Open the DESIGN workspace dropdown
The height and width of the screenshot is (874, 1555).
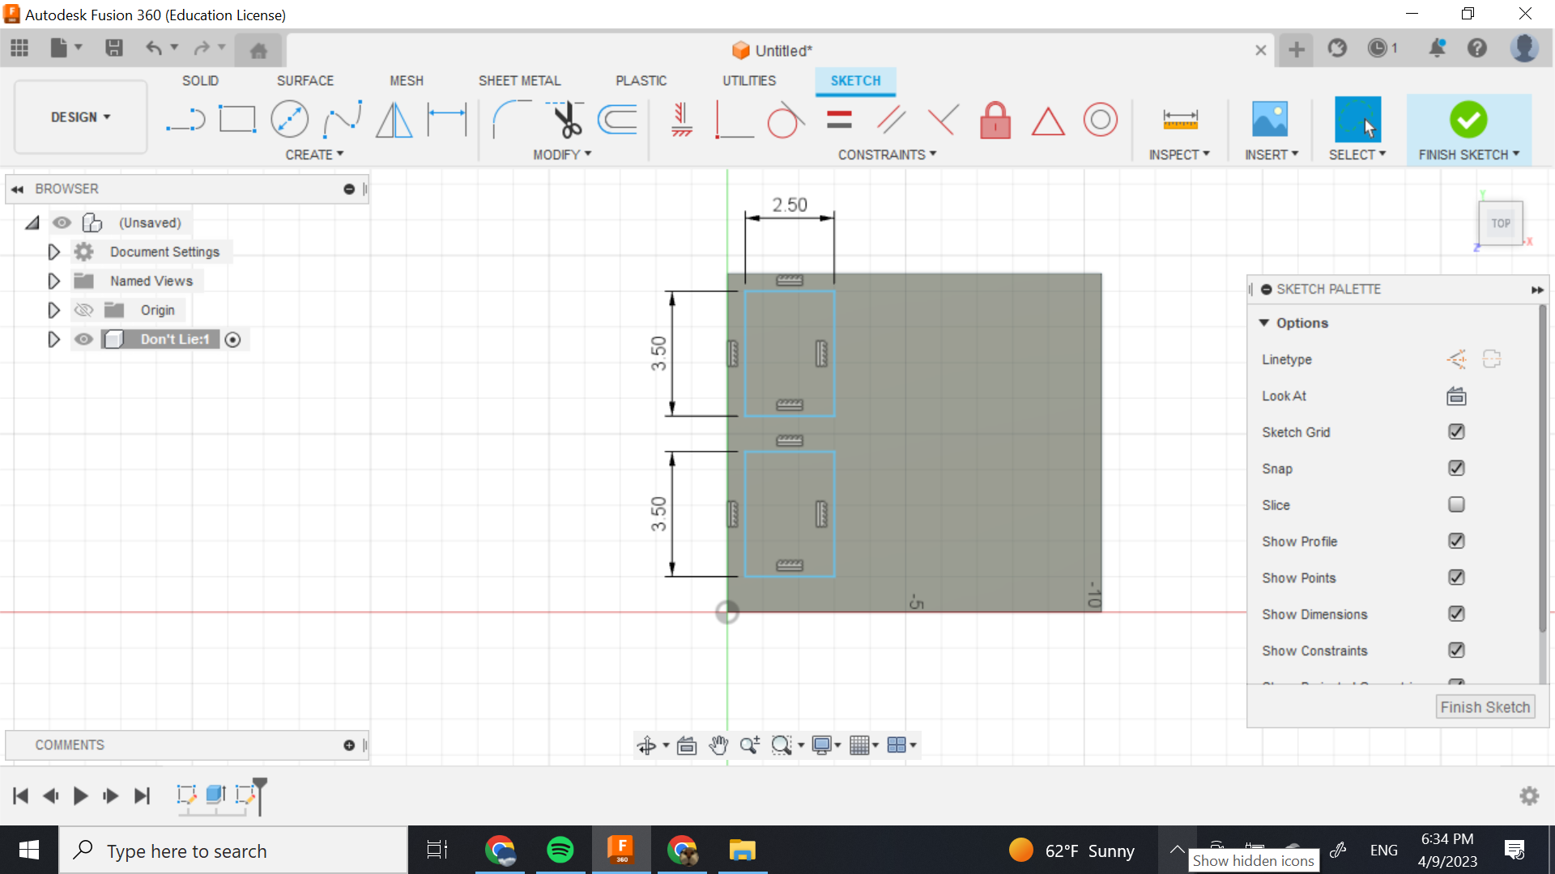81,117
